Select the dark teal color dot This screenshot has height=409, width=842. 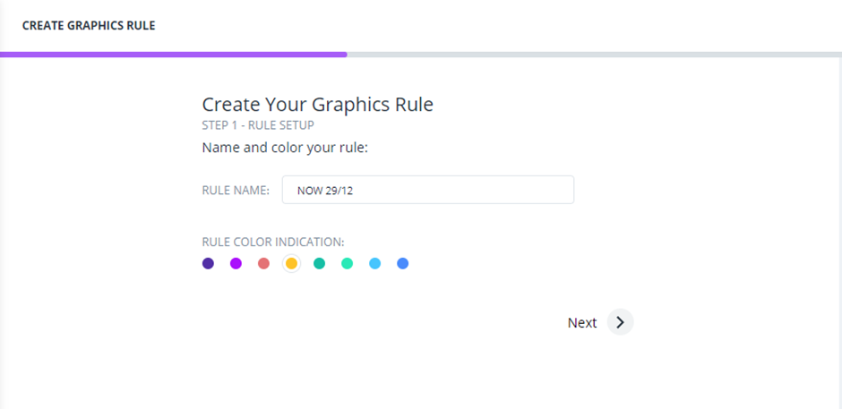click(319, 263)
